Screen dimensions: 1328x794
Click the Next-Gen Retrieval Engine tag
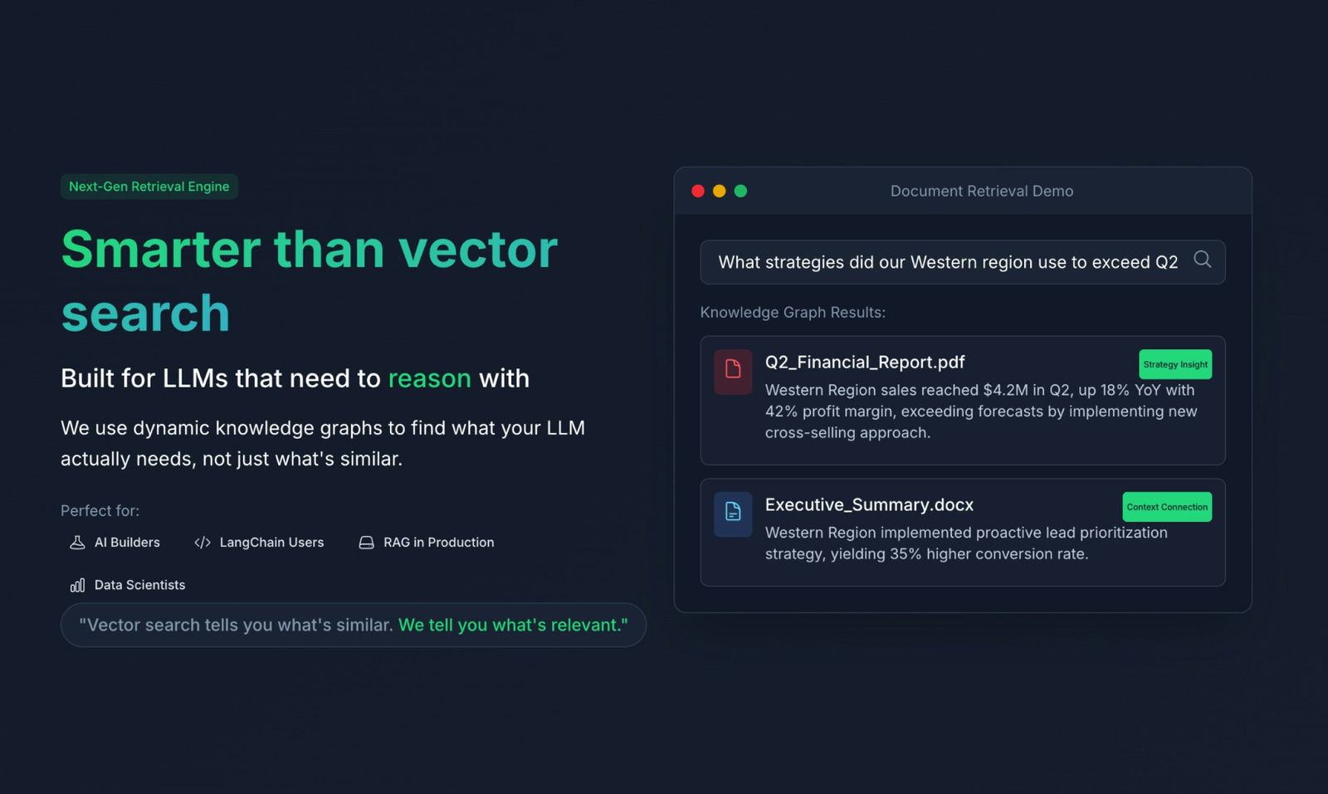click(x=149, y=187)
